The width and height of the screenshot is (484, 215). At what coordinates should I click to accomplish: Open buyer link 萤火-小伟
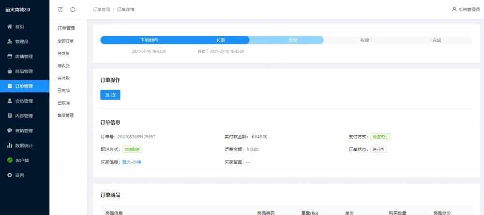click(132, 162)
